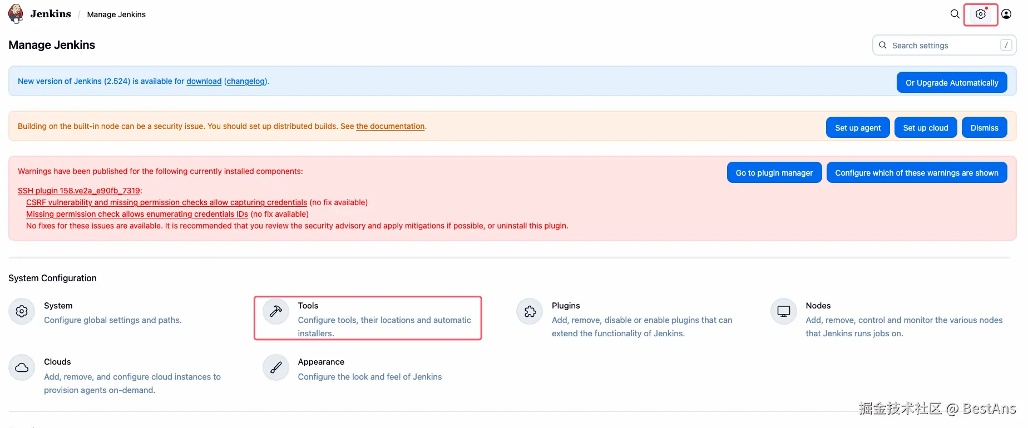Screen dimensions: 1028x428
Task: Click the Manage Jenkins page heading
Action: [52, 45]
